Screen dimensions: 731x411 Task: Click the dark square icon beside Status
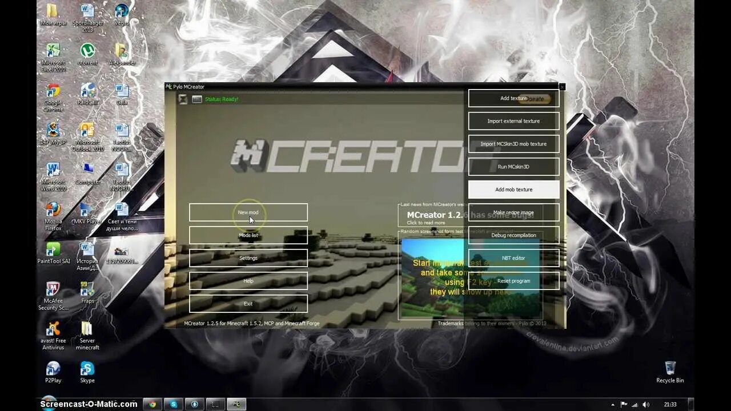pos(183,99)
